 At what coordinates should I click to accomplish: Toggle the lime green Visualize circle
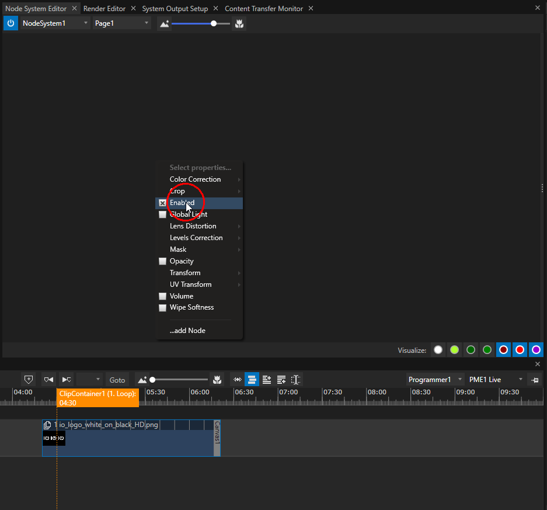pos(454,350)
